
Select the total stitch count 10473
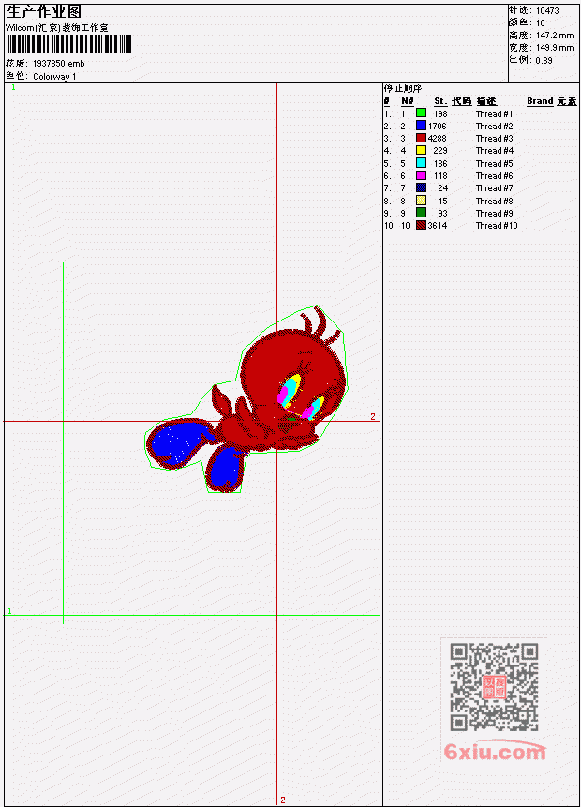pyautogui.click(x=547, y=11)
